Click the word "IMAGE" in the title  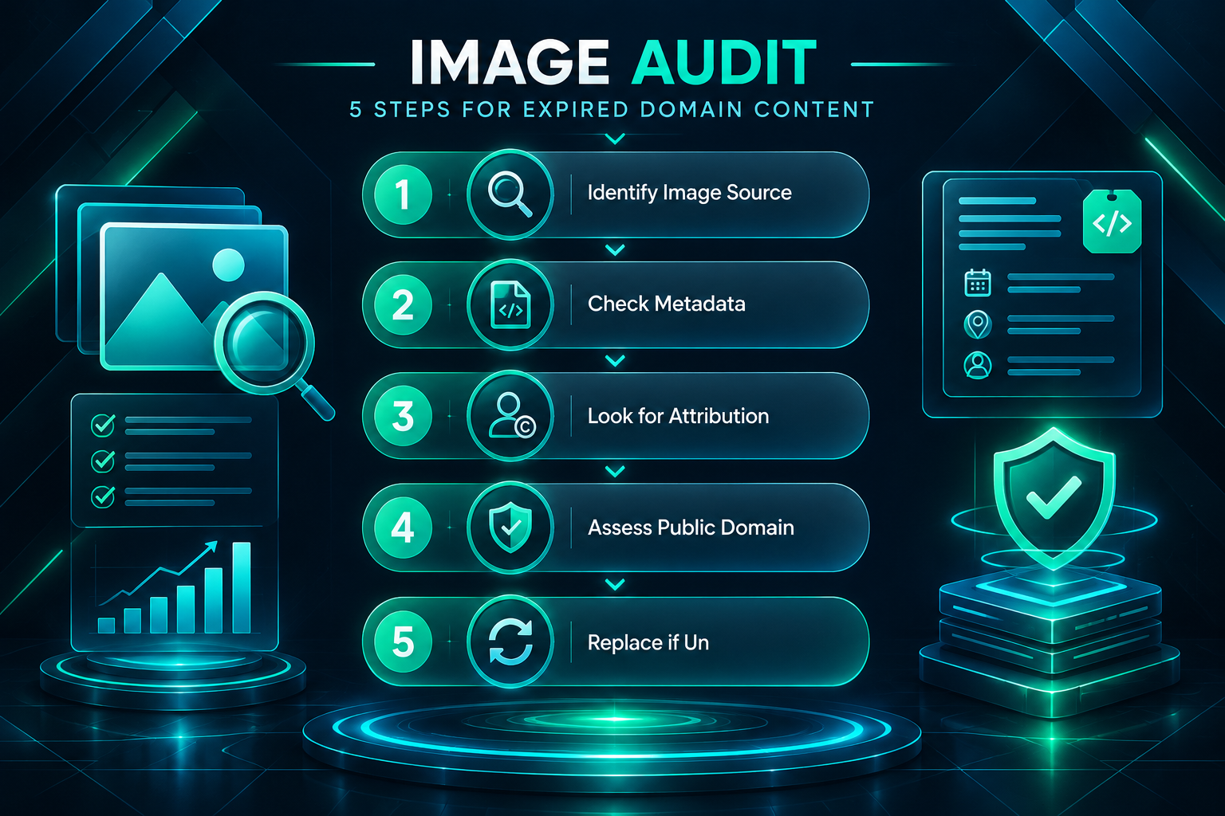click(510, 63)
